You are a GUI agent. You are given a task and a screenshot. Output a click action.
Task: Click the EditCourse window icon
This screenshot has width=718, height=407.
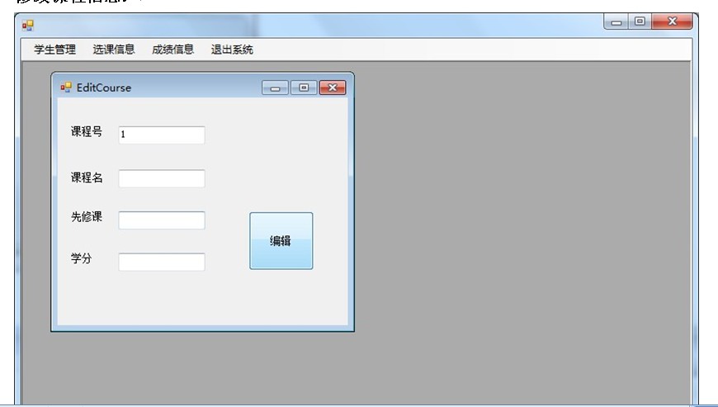(66, 88)
